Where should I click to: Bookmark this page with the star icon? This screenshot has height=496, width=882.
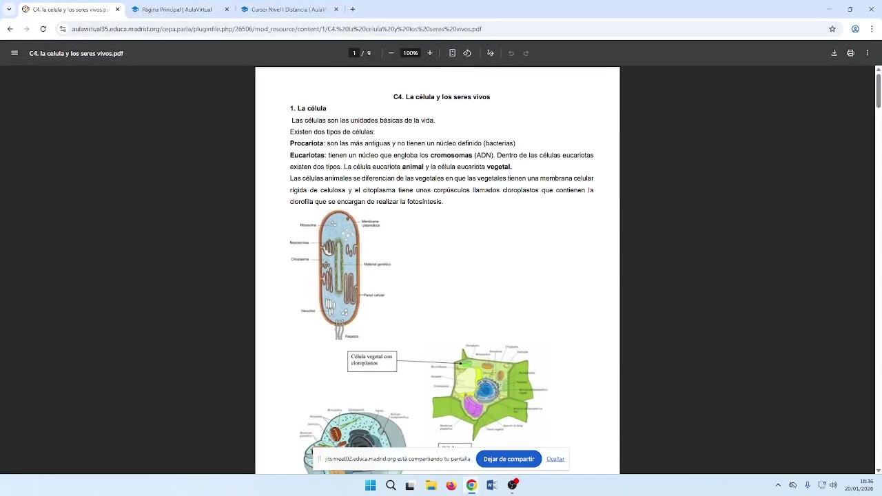[832, 29]
